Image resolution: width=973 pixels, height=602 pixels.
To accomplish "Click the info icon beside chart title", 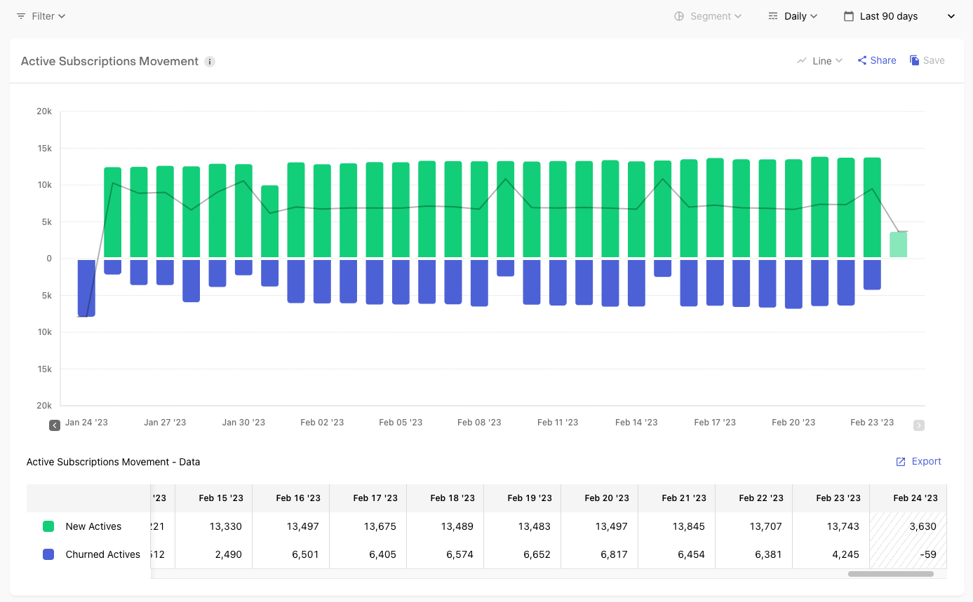I will coord(210,62).
